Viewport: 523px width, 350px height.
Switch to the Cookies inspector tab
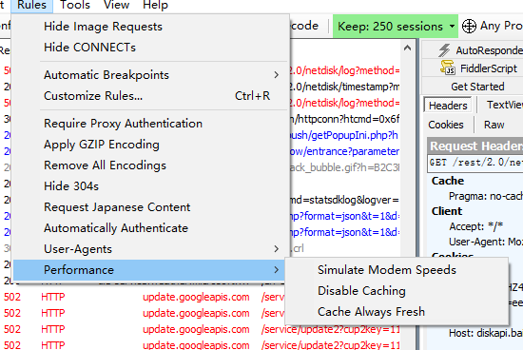tap(446, 125)
